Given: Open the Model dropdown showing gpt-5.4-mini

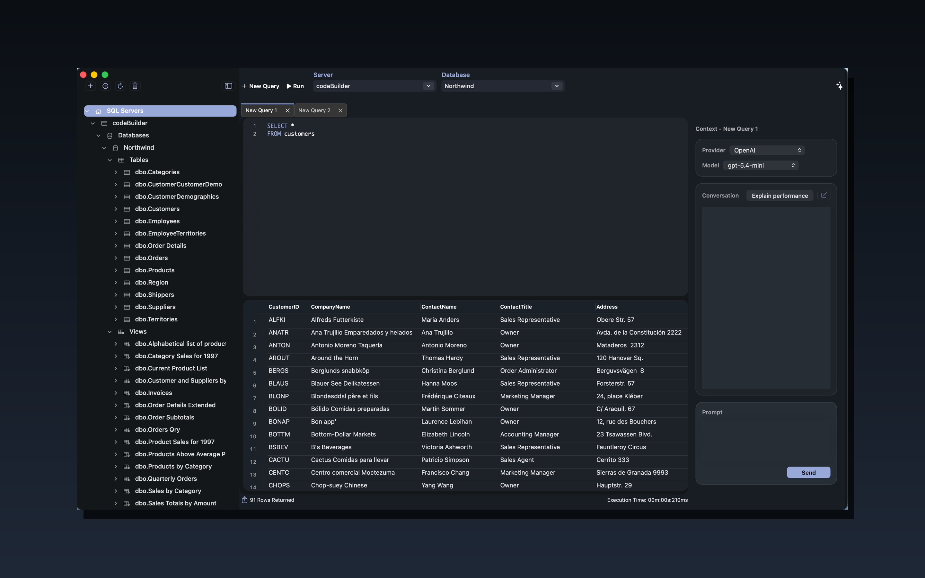Looking at the screenshot, I should (760, 165).
